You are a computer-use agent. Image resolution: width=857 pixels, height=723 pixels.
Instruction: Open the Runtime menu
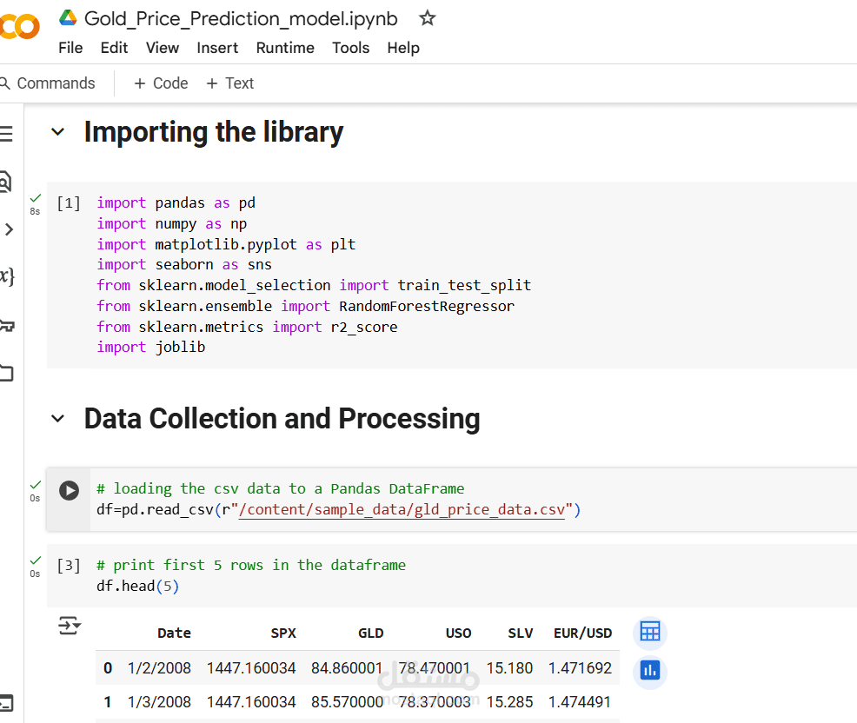(285, 48)
